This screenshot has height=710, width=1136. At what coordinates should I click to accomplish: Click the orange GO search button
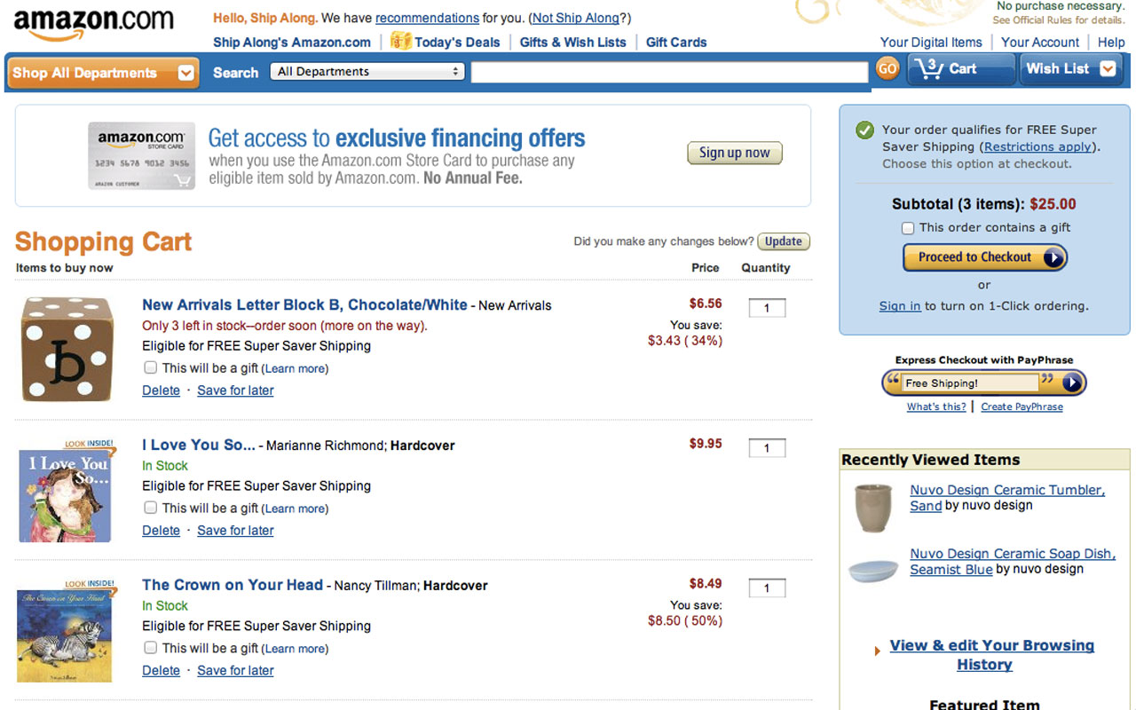pos(887,69)
